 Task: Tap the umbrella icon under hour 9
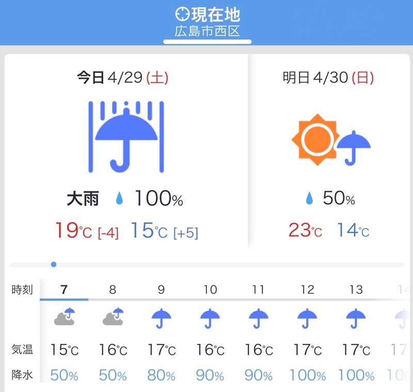coord(162,319)
